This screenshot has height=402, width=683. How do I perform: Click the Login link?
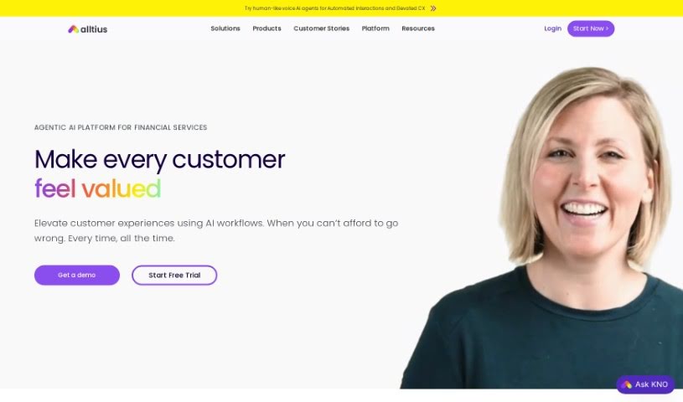552,28
